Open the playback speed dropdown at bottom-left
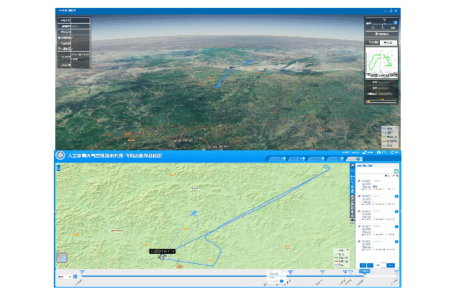This screenshot has height=297, width=456. [x=63, y=277]
